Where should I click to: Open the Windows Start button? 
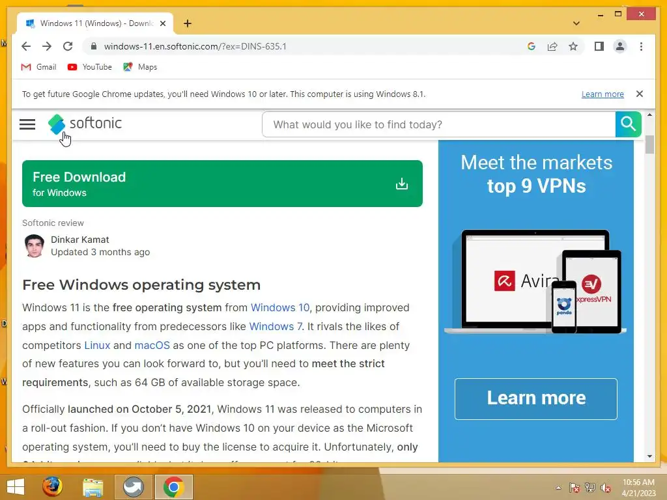tap(16, 487)
